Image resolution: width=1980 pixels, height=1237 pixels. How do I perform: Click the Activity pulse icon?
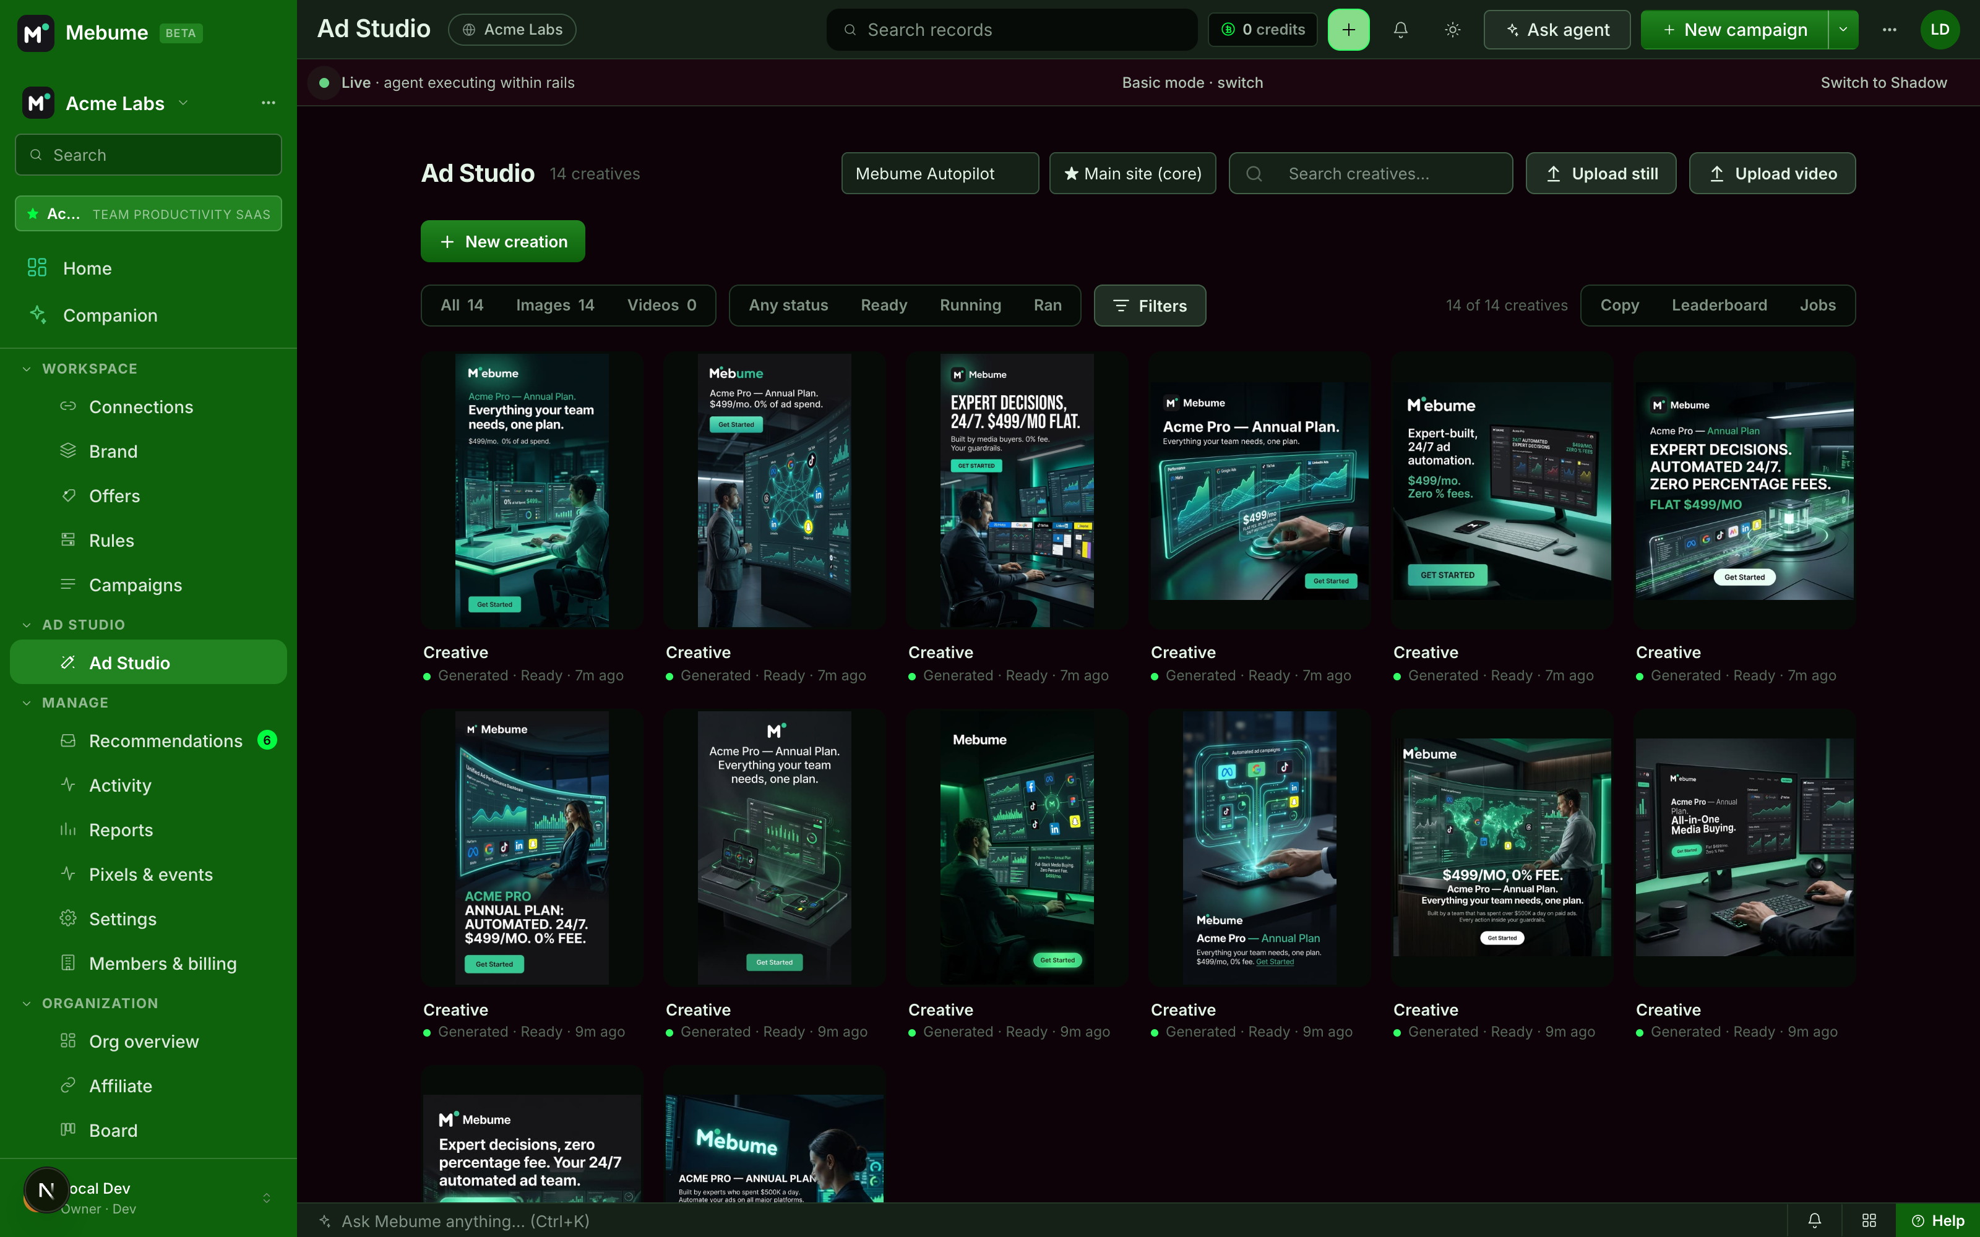pyautogui.click(x=68, y=785)
